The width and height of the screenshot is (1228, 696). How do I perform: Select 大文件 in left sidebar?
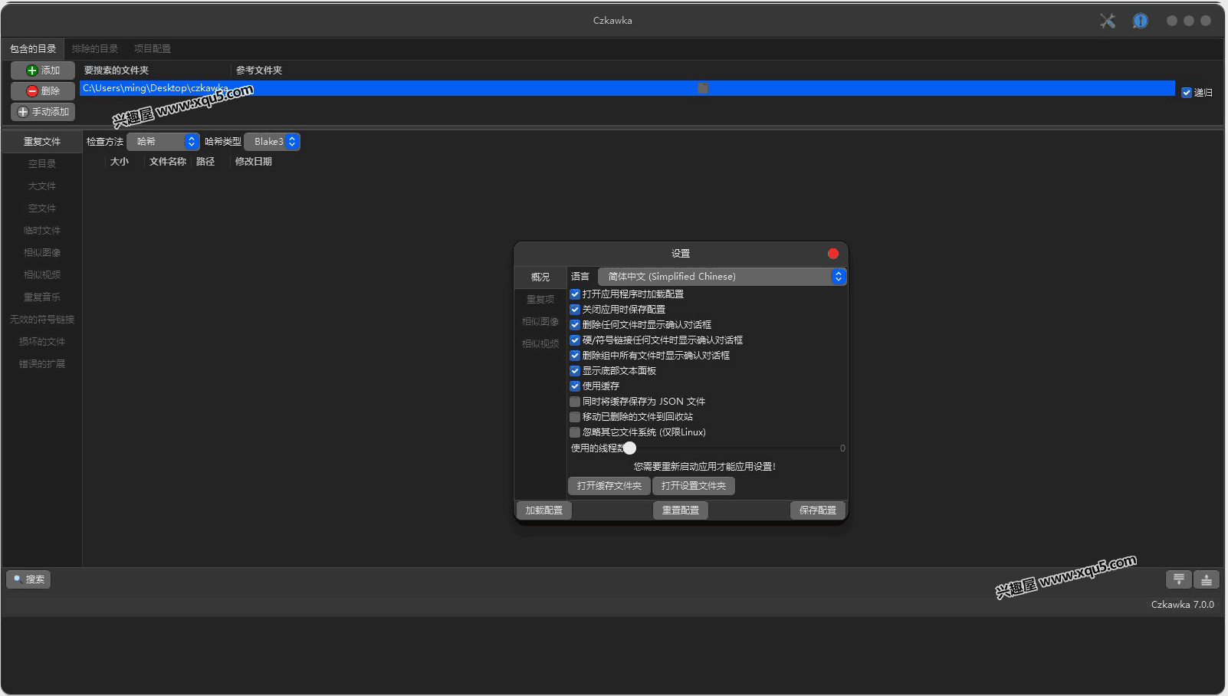point(42,186)
